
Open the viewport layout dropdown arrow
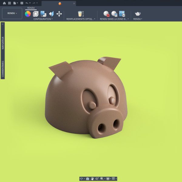click(x=116, y=179)
